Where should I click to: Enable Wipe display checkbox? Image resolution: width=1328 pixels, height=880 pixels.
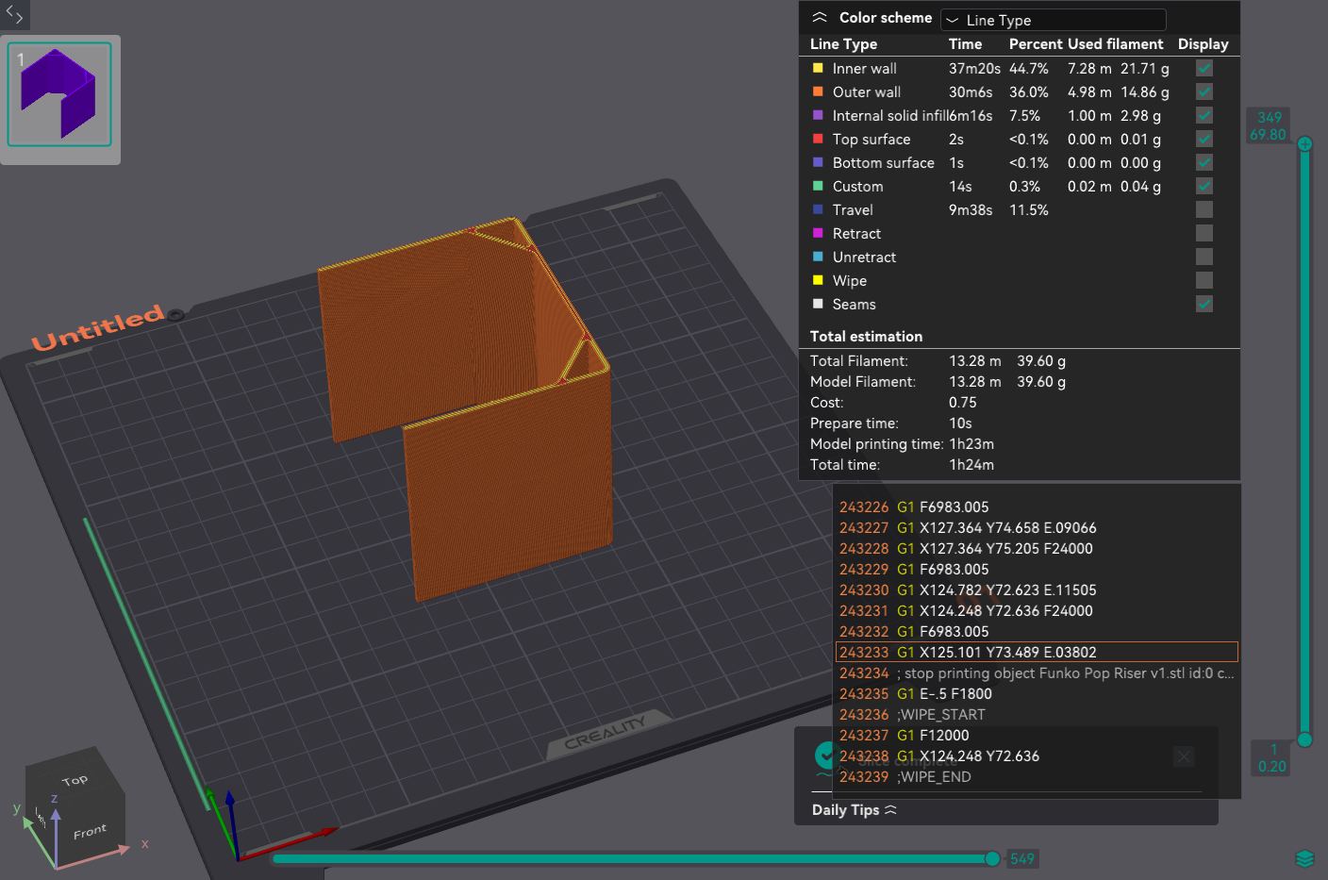coord(1204,280)
